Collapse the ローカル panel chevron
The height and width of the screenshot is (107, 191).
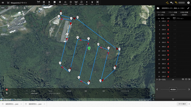pyautogui.click(x=173, y=80)
